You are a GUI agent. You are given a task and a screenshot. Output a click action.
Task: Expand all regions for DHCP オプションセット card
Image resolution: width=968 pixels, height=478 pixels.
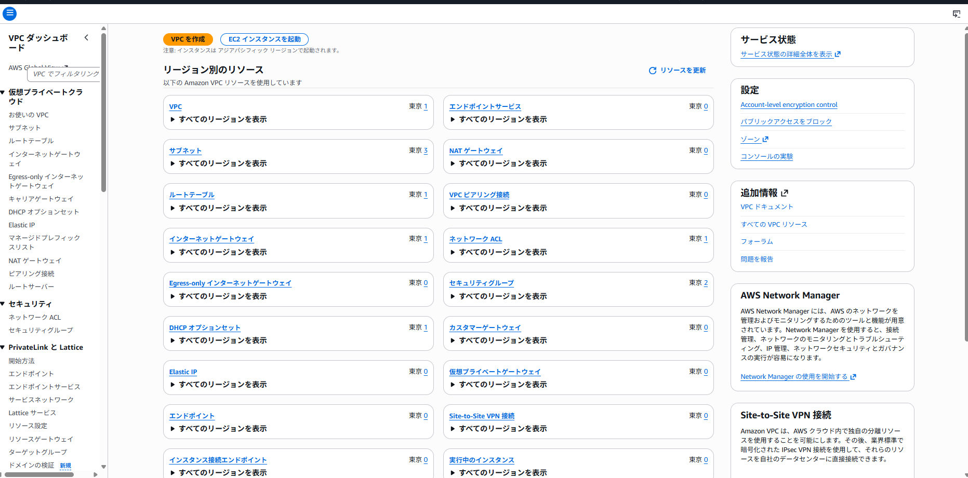tap(218, 340)
